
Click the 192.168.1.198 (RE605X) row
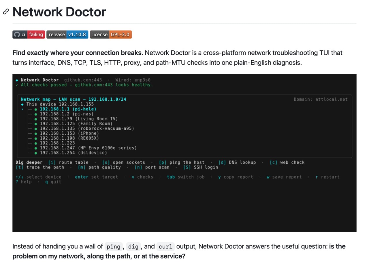click(x=69, y=138)
